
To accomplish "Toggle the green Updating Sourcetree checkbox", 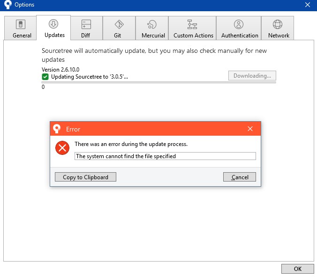I will [x=45, y=77].
